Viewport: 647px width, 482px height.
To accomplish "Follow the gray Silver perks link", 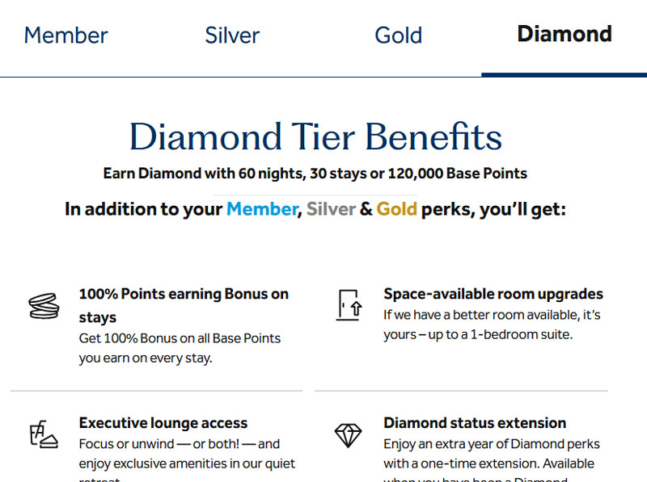I will click(x=331, y=209).
